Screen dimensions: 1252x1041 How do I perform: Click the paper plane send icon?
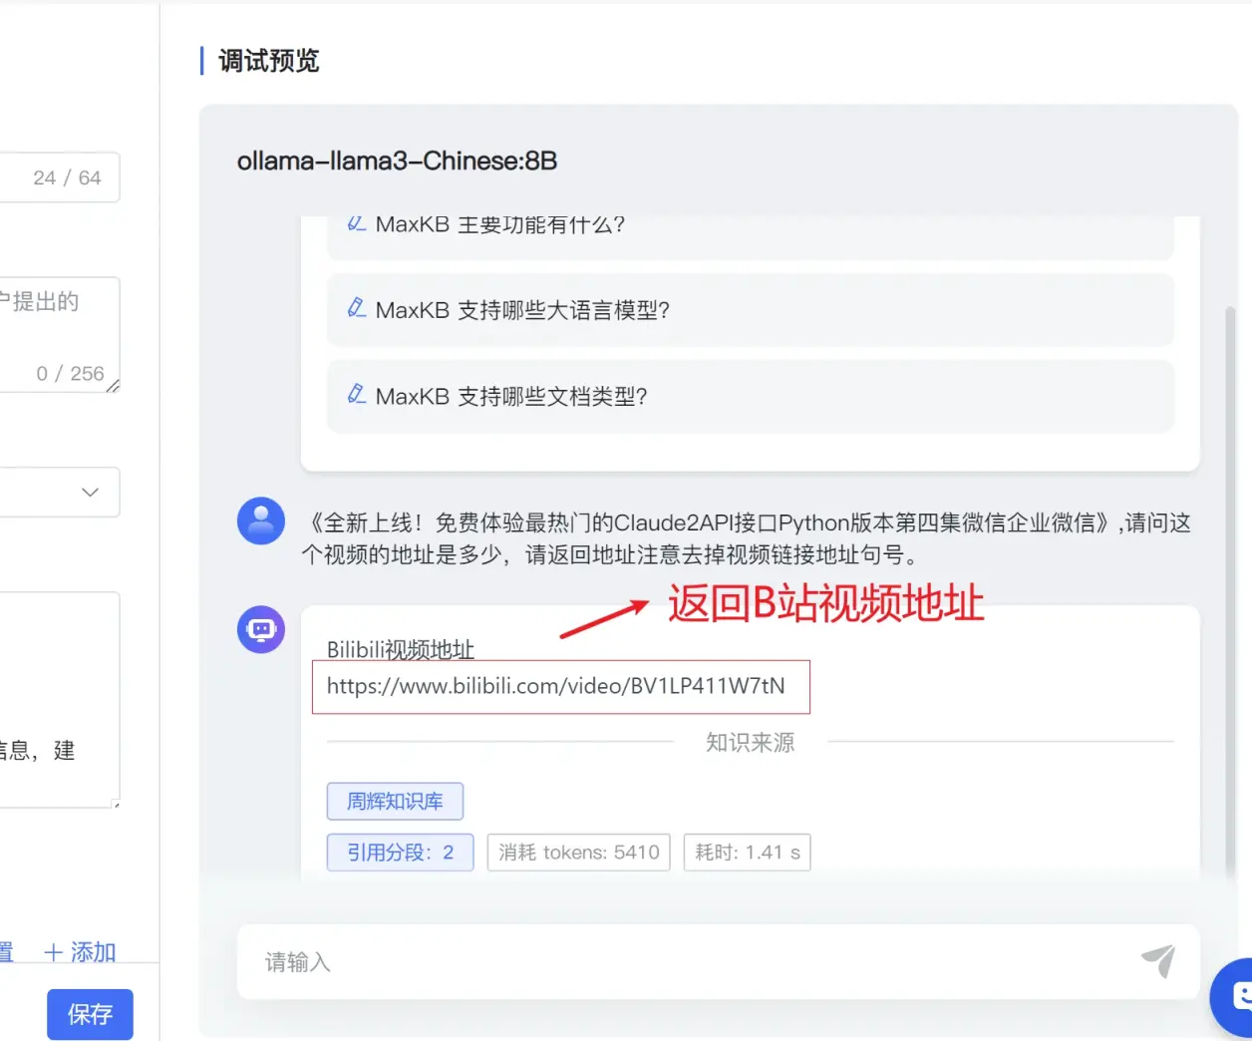pos(1157,961)
